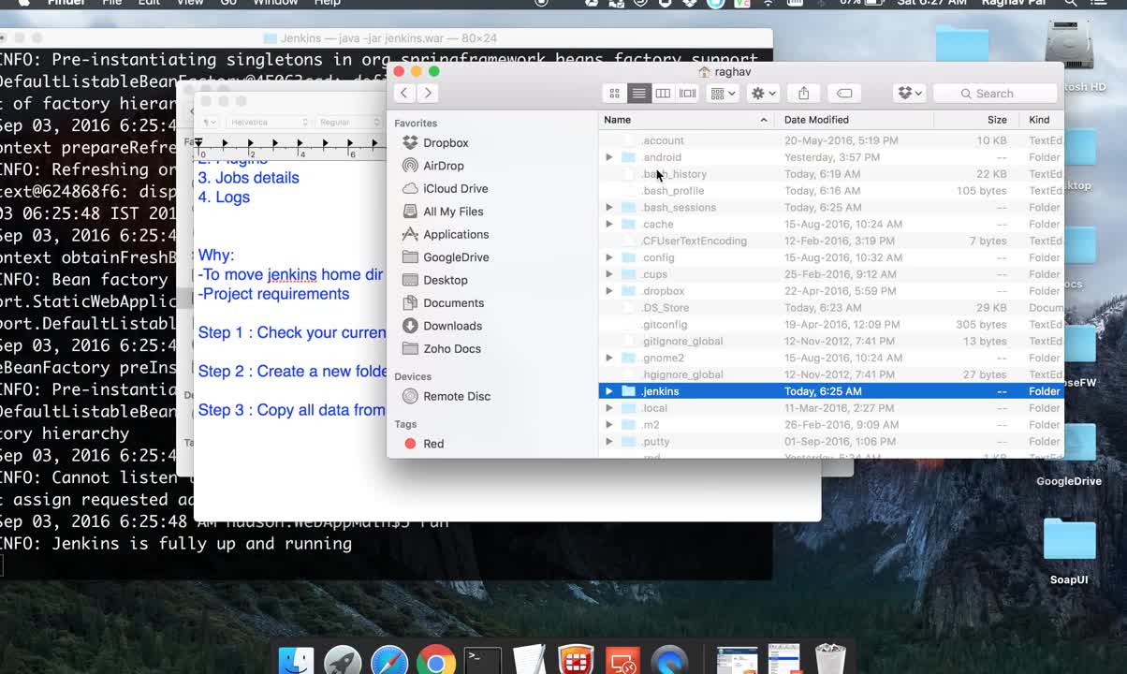
Task: Expand the .cups folder
Action: [609, 274]
